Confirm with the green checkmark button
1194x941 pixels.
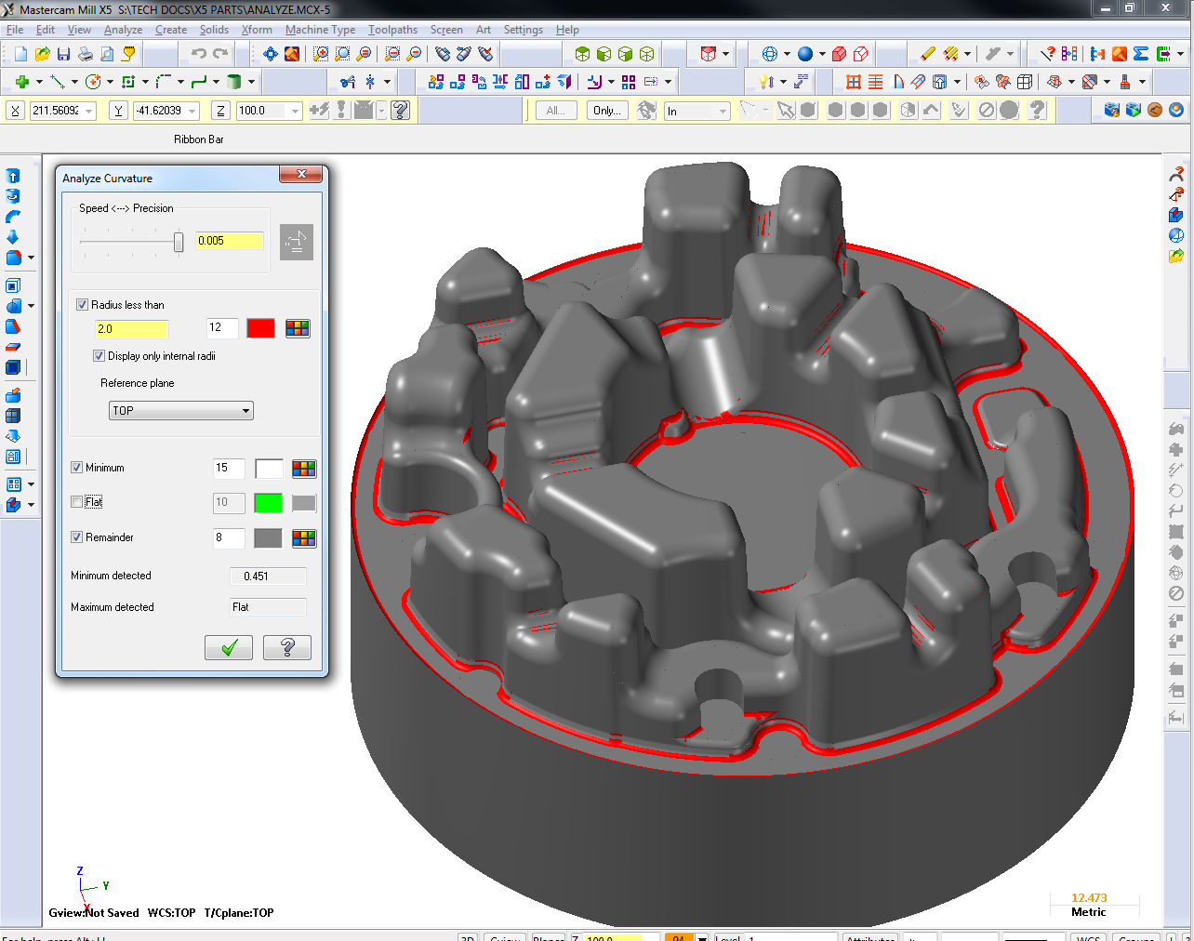(x=229, y=647)
